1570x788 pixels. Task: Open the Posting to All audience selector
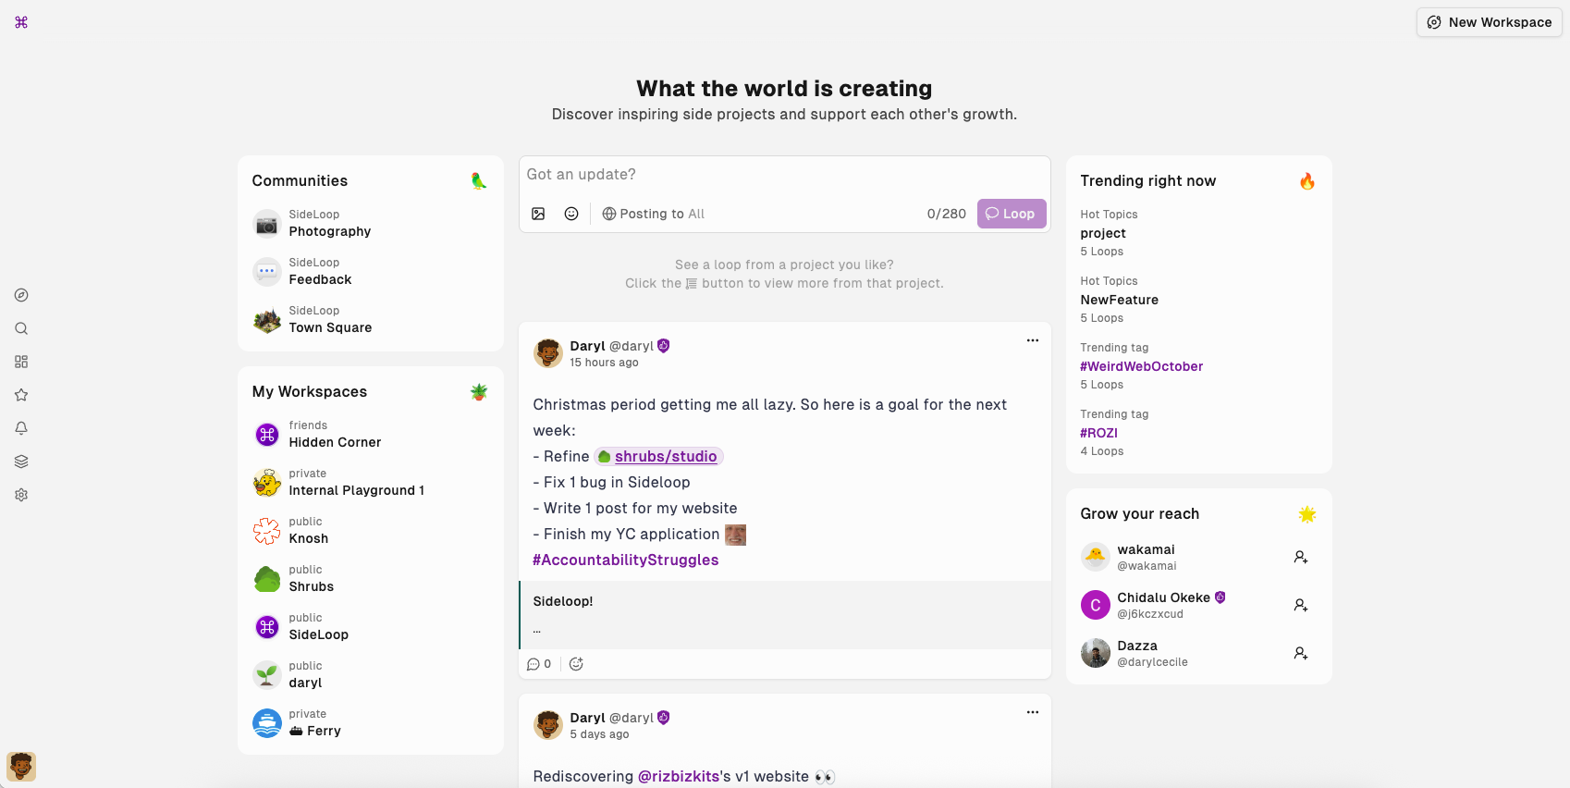coord(653,214)
